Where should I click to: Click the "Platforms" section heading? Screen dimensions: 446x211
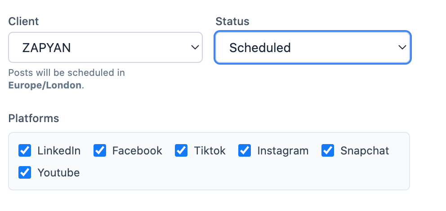(x=34, y=118)
